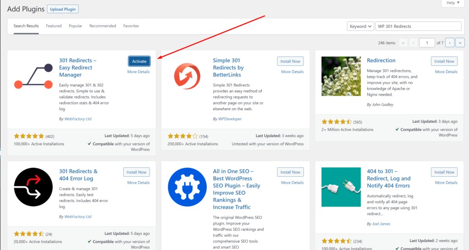Open the Help dropdown
469x250 pixels.
(453, 3)
